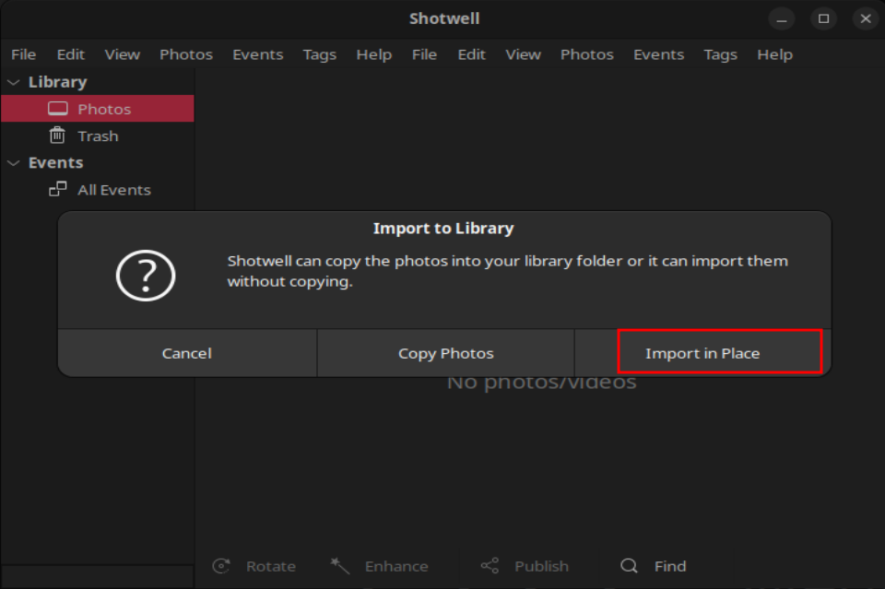Minimize the Shotwell window

coord(782,19)
